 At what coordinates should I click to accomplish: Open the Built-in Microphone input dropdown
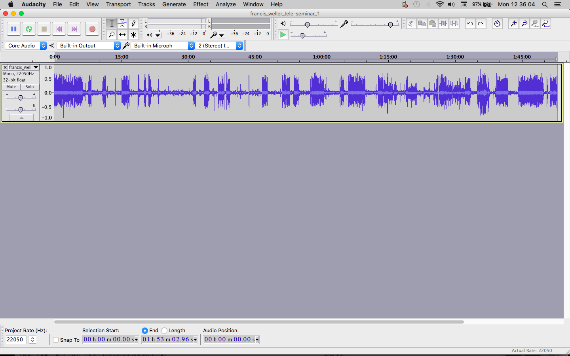(163, 46)
